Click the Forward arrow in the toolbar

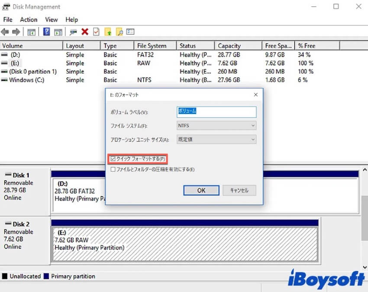16,32
